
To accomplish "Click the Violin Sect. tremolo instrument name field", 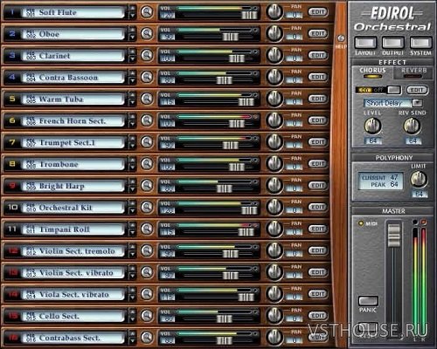I will pyautogui.click(x=73, y=251).
